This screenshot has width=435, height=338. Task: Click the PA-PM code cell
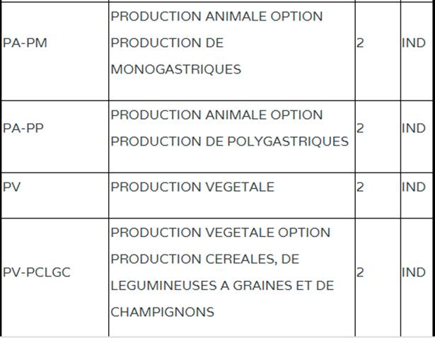(25, 43)
